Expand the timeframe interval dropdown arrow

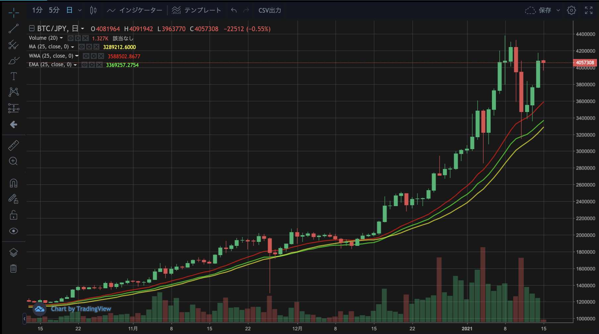click(80, 10)
